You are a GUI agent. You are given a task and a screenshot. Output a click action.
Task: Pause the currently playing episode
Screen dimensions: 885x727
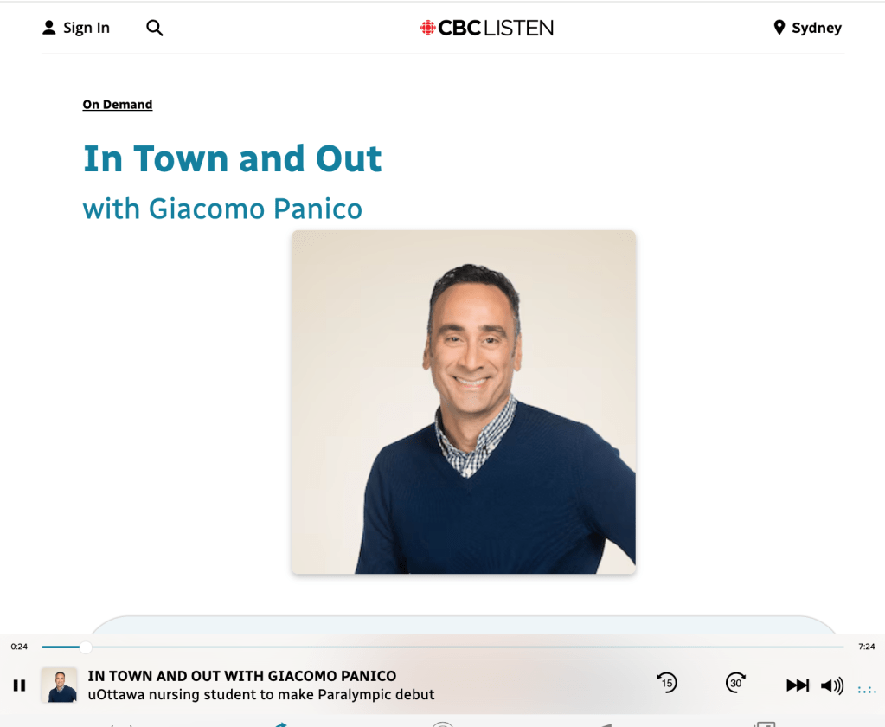(x=20, y=685)
